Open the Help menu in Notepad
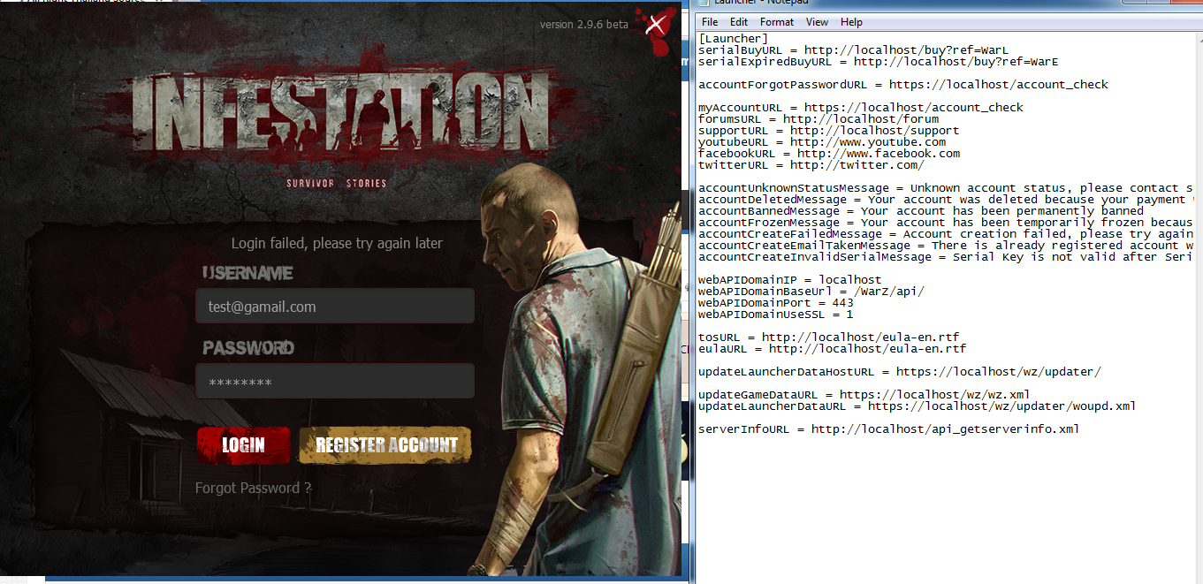1203x584 pixels. (852, 22)
